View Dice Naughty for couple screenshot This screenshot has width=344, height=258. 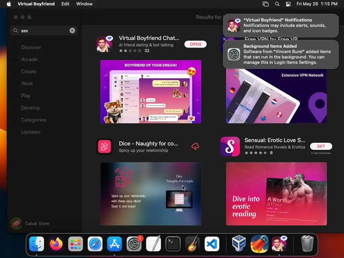point(151,194)
